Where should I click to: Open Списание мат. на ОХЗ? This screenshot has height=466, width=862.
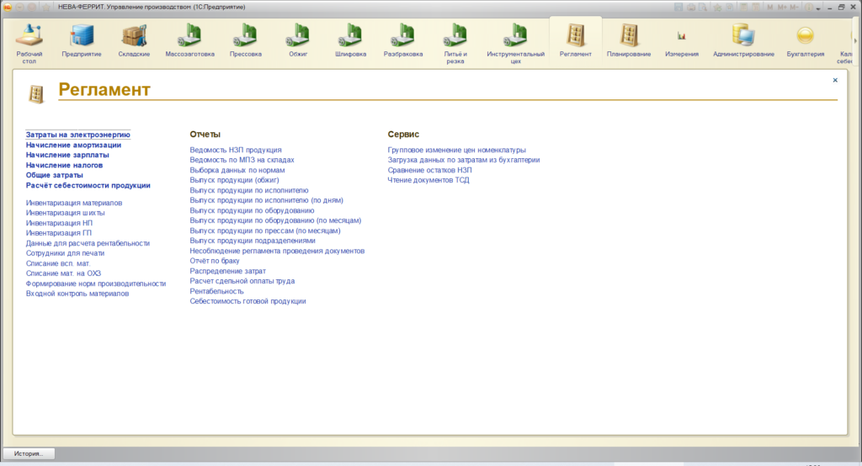[x=63, y=273]
